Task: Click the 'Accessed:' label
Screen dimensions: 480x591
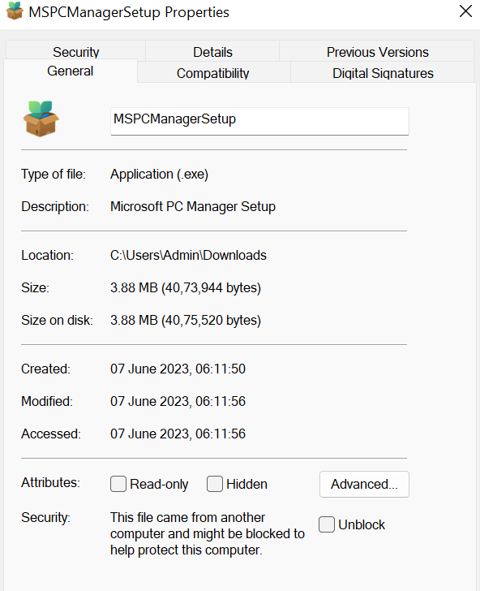Action: click(x=51, y=434)
